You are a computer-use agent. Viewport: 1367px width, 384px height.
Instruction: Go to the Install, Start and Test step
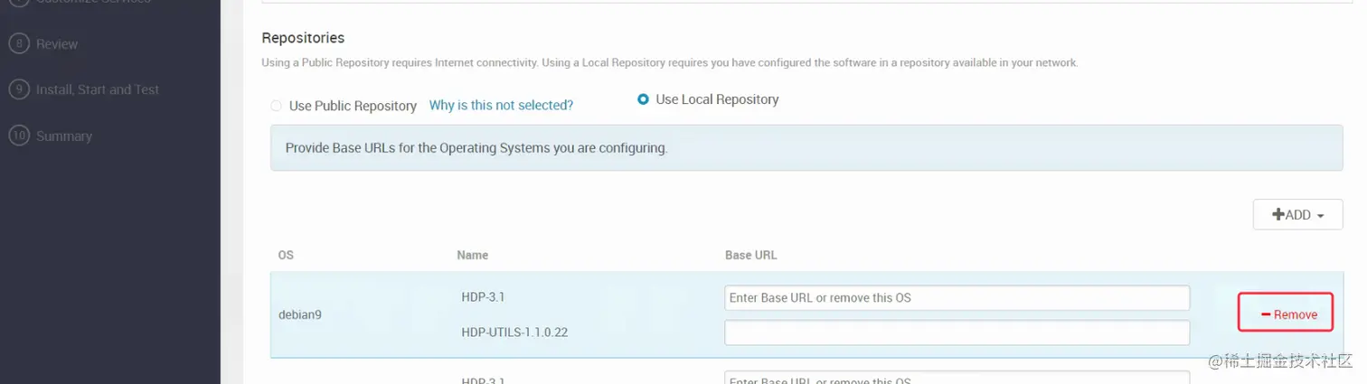click(x=98, y=89)
